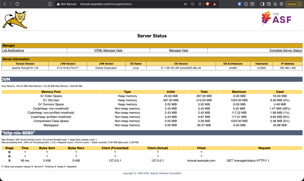The height and width of the screenshot is (181, 304).
Task: Click the uBlock Origin extension icon
Action: click(240, 4)
